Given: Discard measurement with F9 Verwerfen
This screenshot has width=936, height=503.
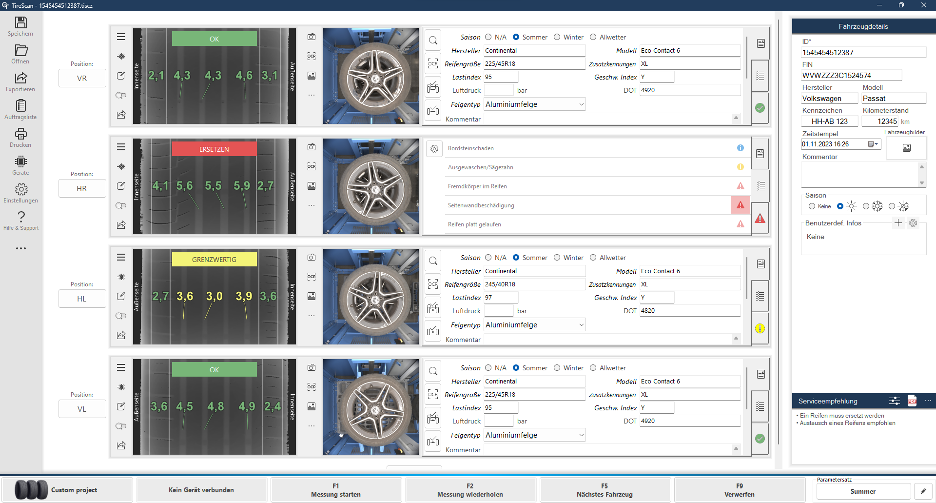Looking at the screenshot, I should [739, 490].
